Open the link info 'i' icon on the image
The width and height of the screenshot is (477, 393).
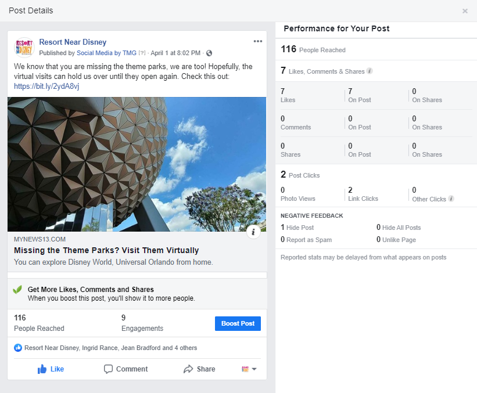(x=253, y=232)
